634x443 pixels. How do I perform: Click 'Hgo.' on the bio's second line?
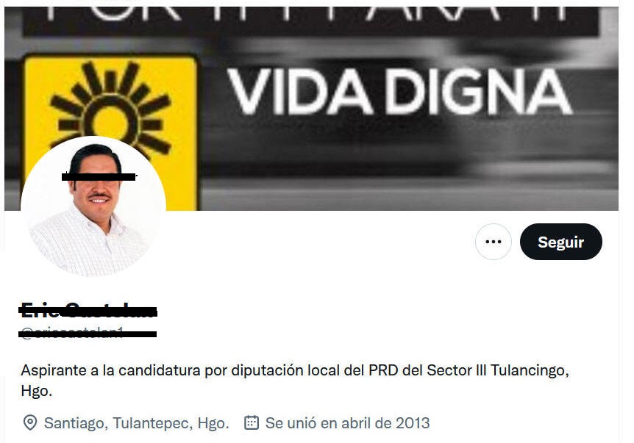[x=36, y=391]
